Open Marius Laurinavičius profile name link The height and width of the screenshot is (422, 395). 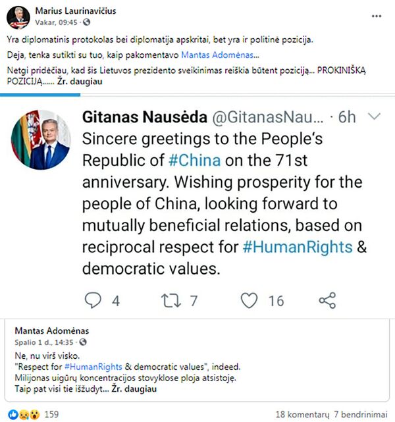76,11
